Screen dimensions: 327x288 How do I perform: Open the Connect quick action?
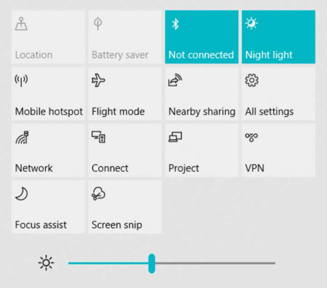125,150
